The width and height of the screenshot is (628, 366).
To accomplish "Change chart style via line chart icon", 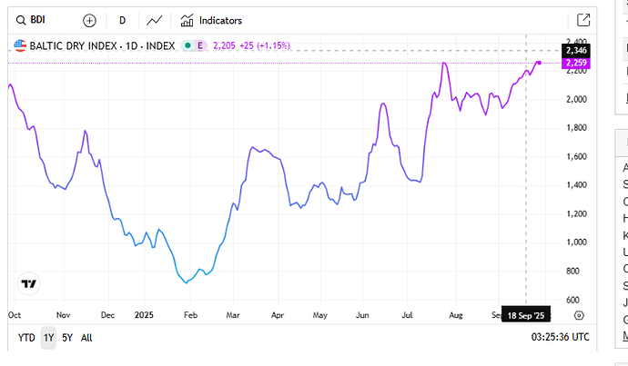I will click(x=154, y=20).
